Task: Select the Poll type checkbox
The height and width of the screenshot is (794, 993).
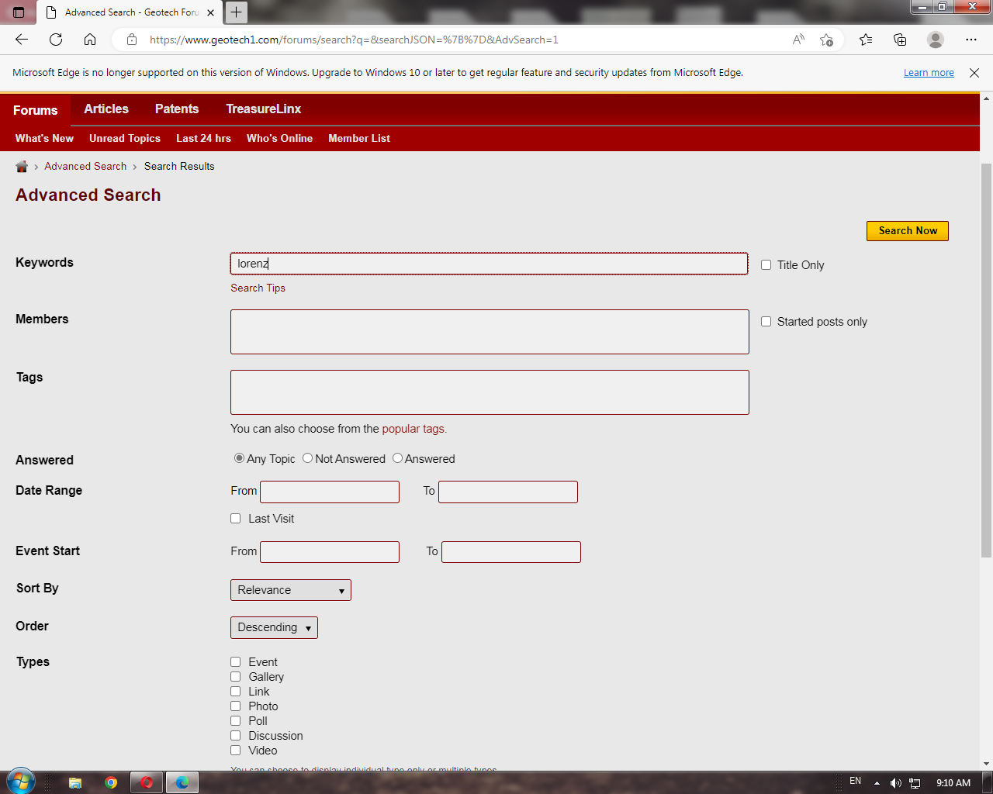Action: [x=236, y=721]
